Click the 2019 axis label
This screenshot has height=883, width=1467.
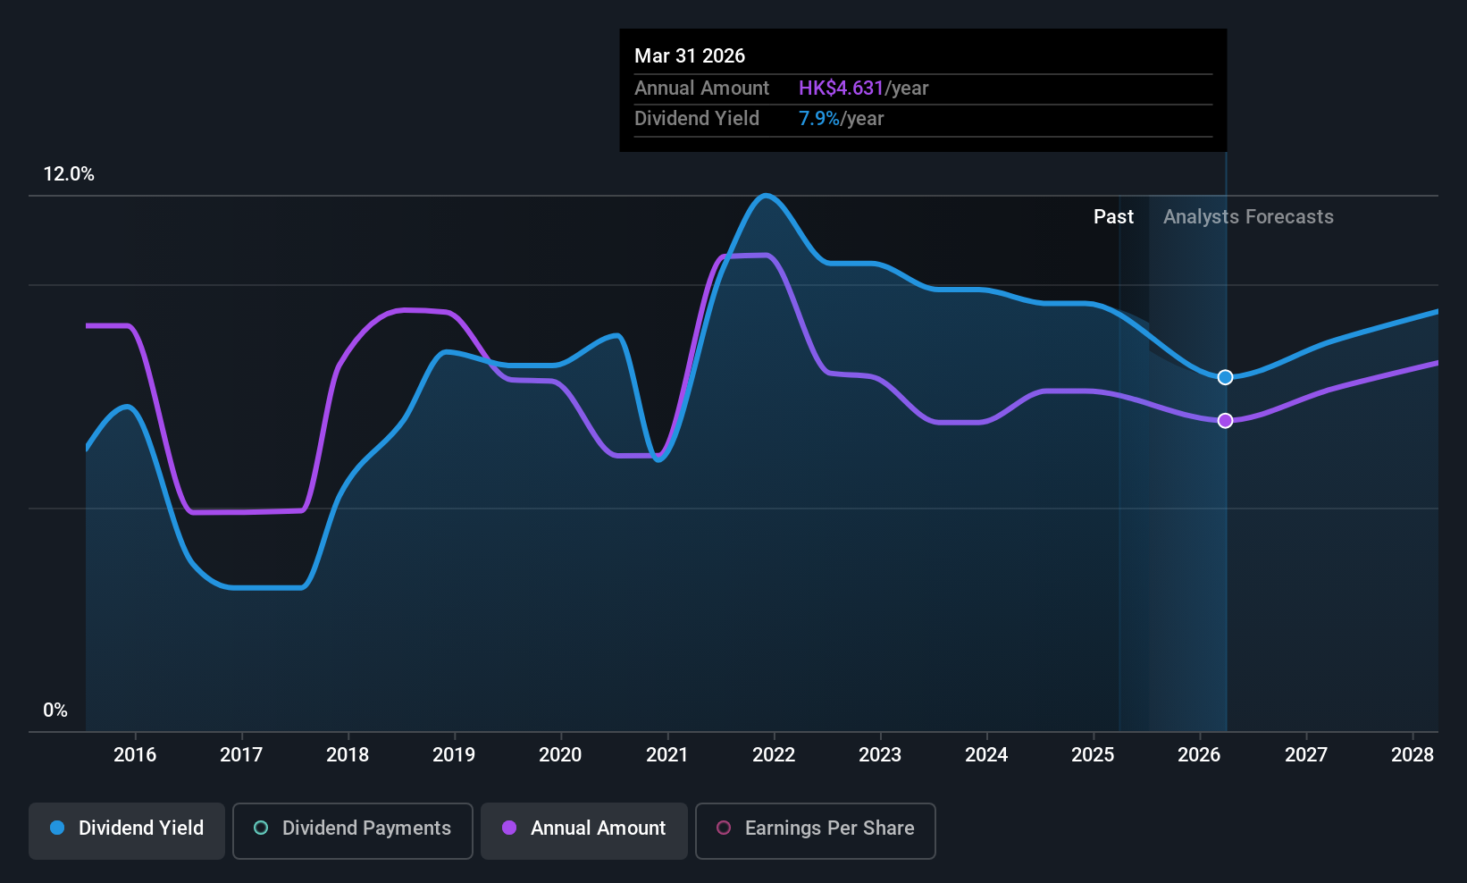point(454,754)
